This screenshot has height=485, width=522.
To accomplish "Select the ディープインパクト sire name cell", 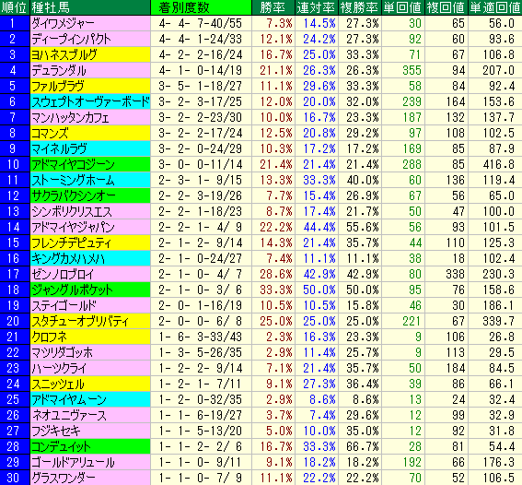I will pyautogui.click(x=90, y=39).
